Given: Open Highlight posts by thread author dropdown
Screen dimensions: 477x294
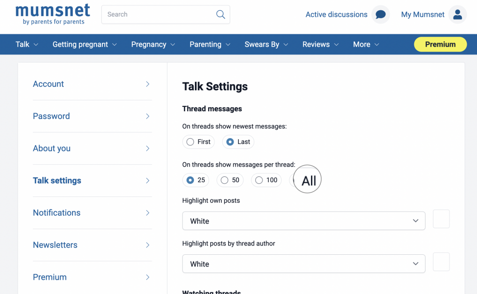Looking at the screenshot, I should click(304, 264).
